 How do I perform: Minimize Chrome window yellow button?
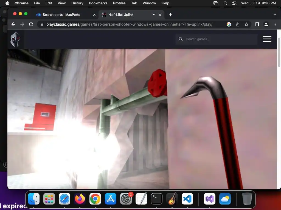coord(20,14)
